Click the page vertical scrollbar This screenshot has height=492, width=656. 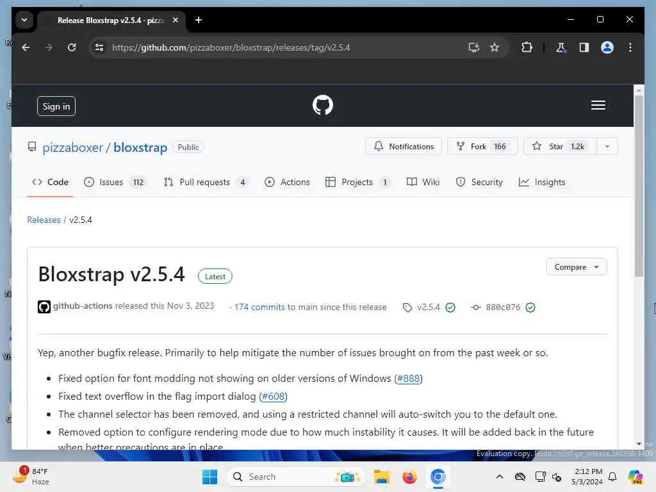pos(639,186)
